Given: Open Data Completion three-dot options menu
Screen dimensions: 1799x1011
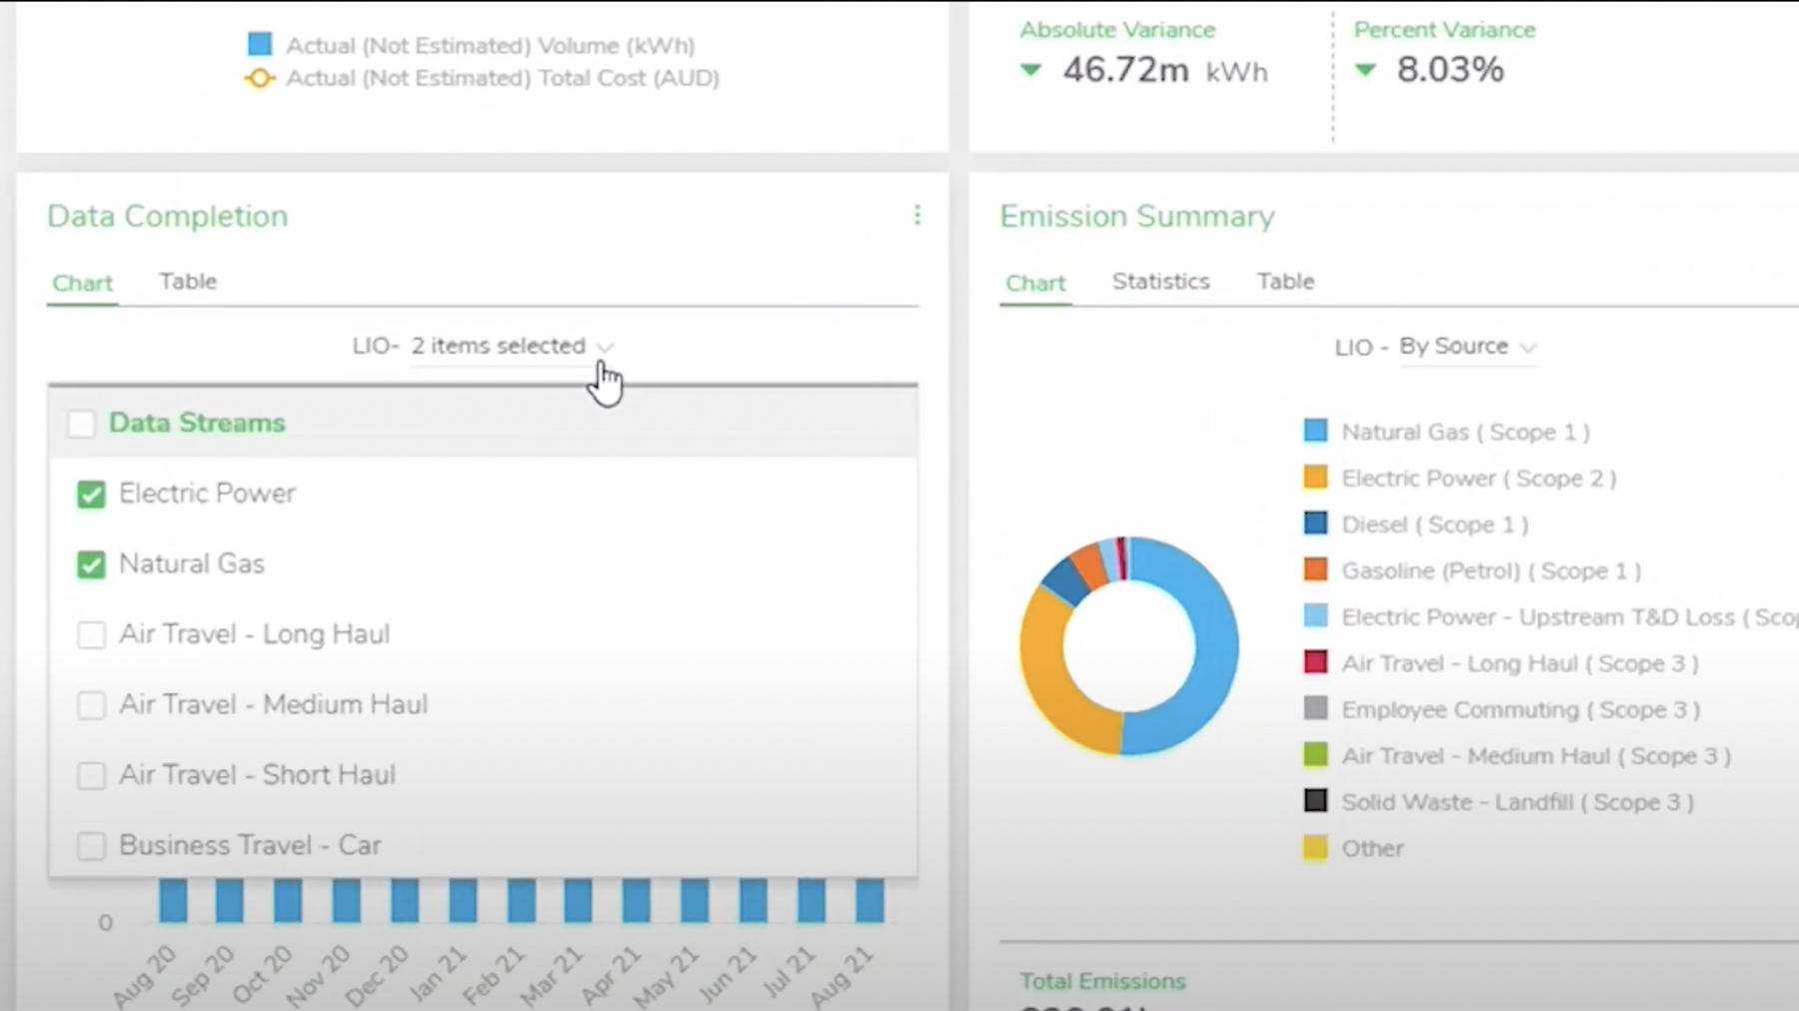Looking at the screenshot, I should coord(916,216).
